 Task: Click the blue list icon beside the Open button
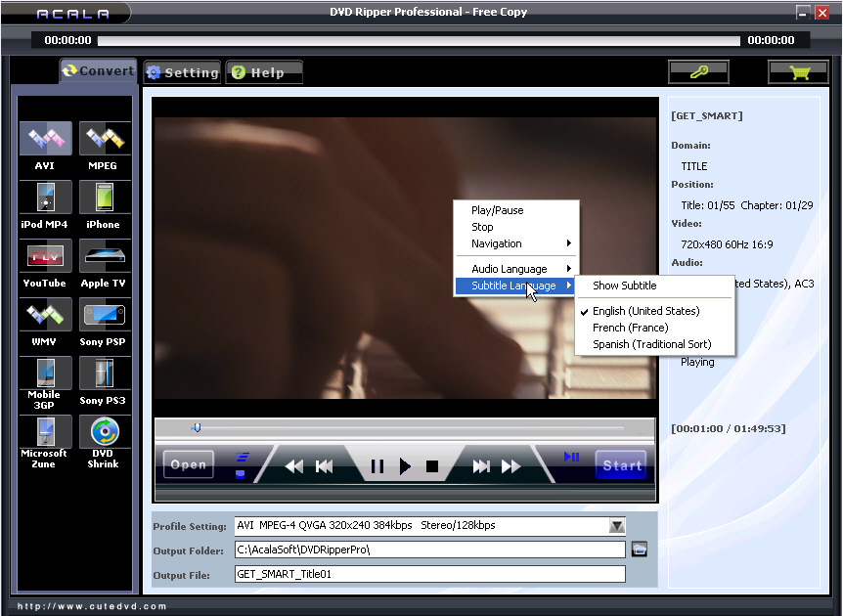(243, 458)
